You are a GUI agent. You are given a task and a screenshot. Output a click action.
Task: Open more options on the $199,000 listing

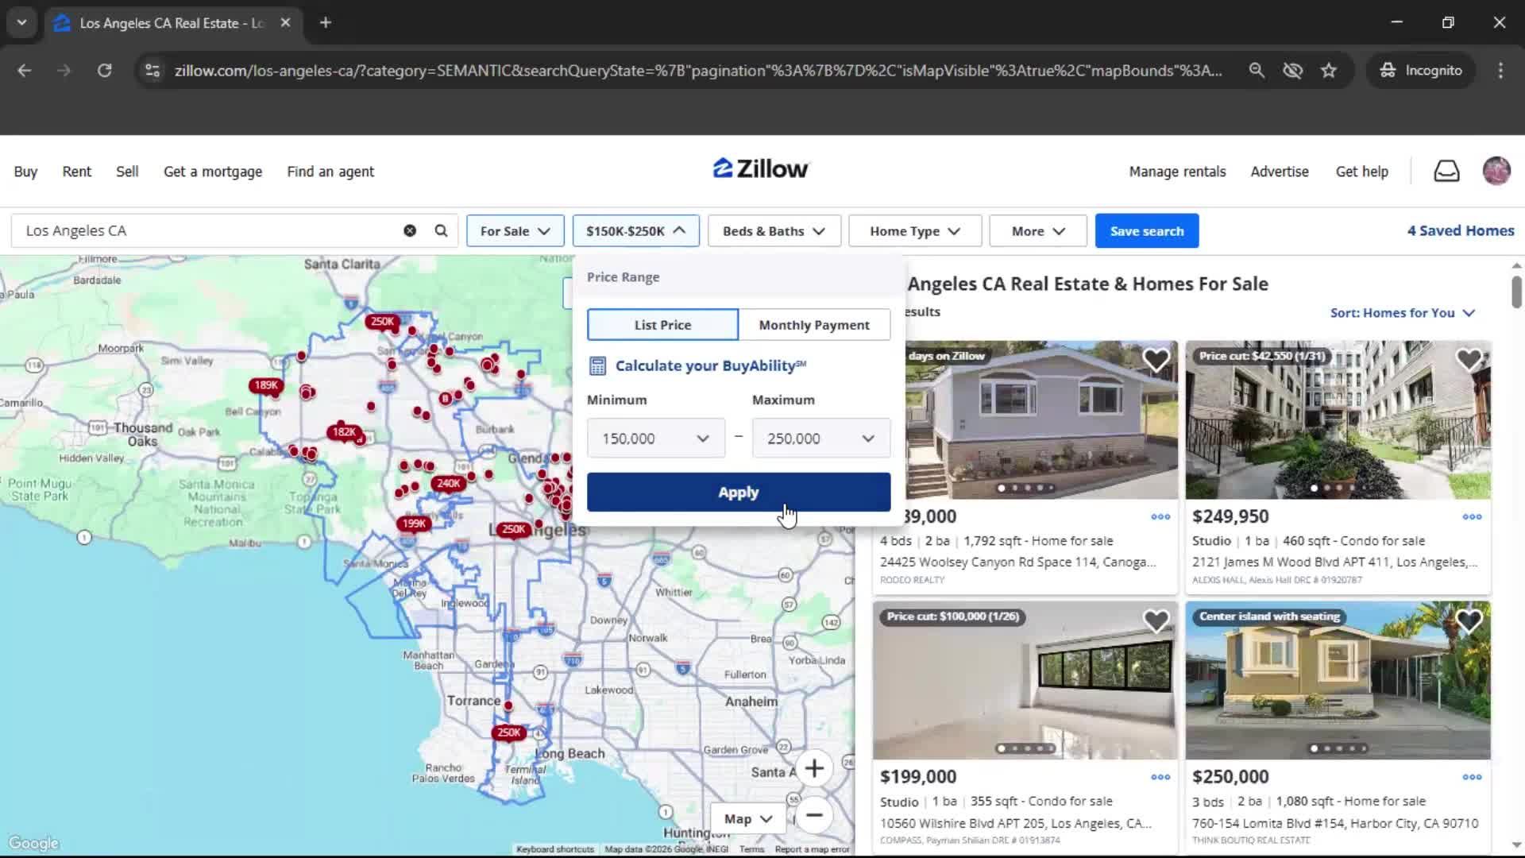[x=1160, y=777]
